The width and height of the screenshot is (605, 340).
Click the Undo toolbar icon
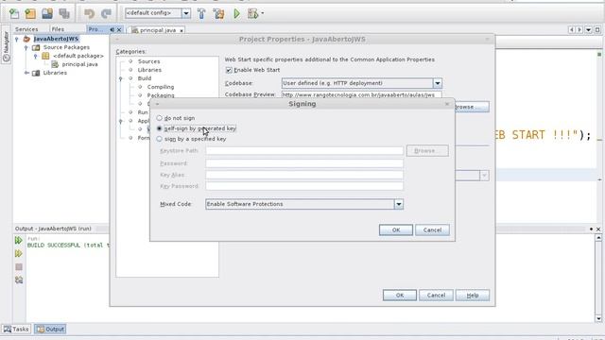click(x=89, y=13)
